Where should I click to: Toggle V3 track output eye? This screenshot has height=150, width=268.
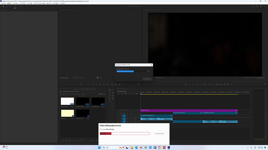point(130,110)
